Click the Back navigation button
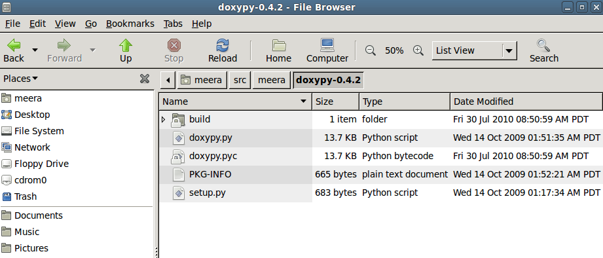This screenshot has width=603, height=258. [x=14, y=50]
